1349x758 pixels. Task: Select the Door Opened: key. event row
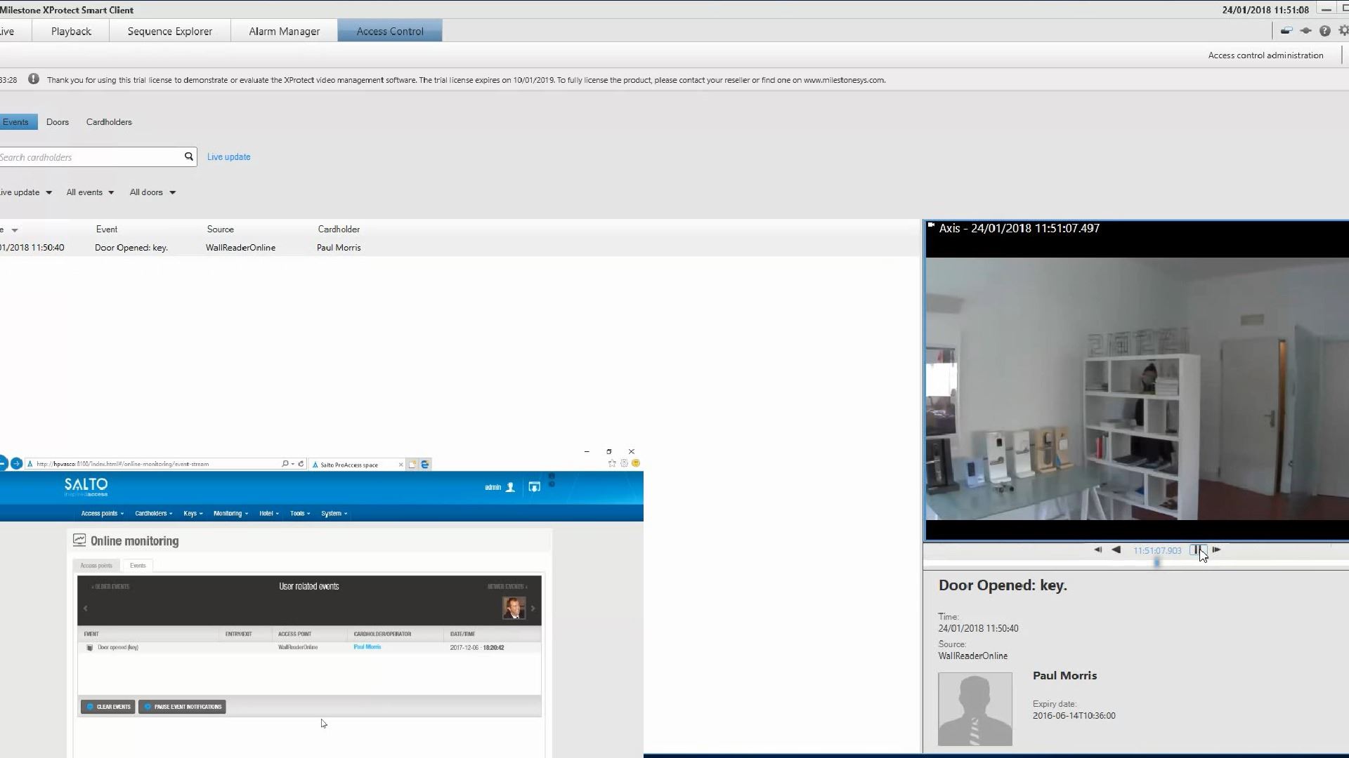(x=460, y=247)
